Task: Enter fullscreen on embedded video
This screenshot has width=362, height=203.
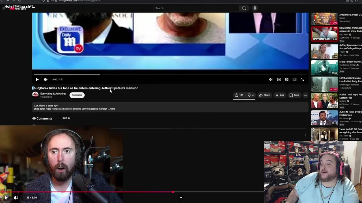Action: pyautogui.click(x=302, y=80)
